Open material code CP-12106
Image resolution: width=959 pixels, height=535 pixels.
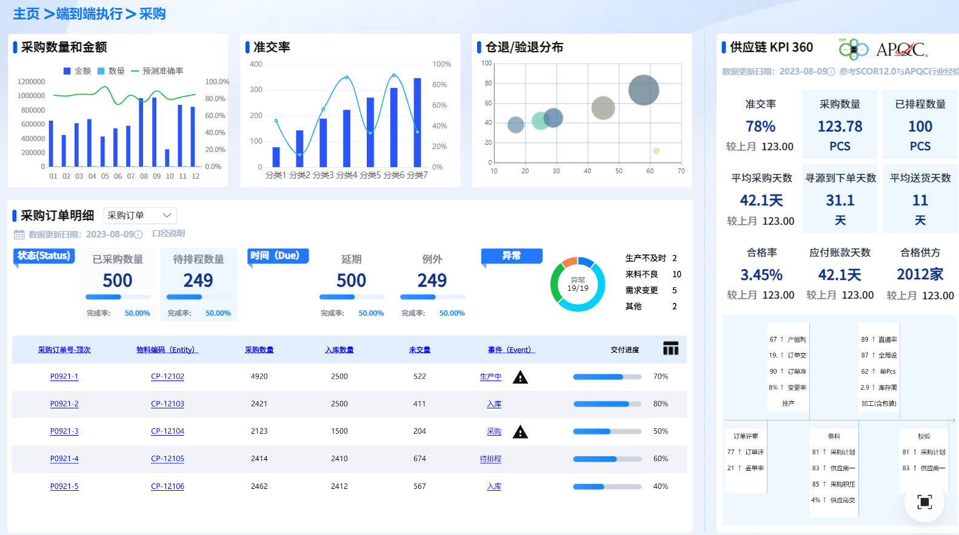[167, 486]
